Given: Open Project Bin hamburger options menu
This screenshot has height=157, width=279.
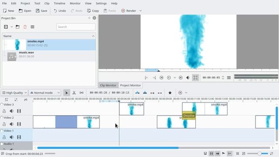Looking at the screenshot, I should pyautogui.click(x=32, y=27).
